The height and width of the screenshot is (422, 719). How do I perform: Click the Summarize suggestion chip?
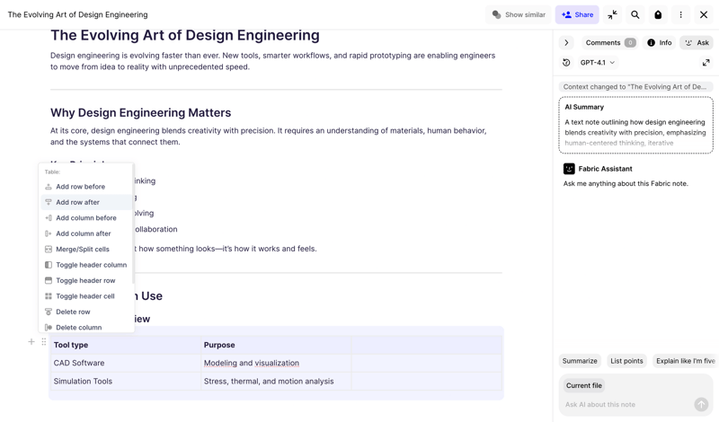[x=580, y=361]
